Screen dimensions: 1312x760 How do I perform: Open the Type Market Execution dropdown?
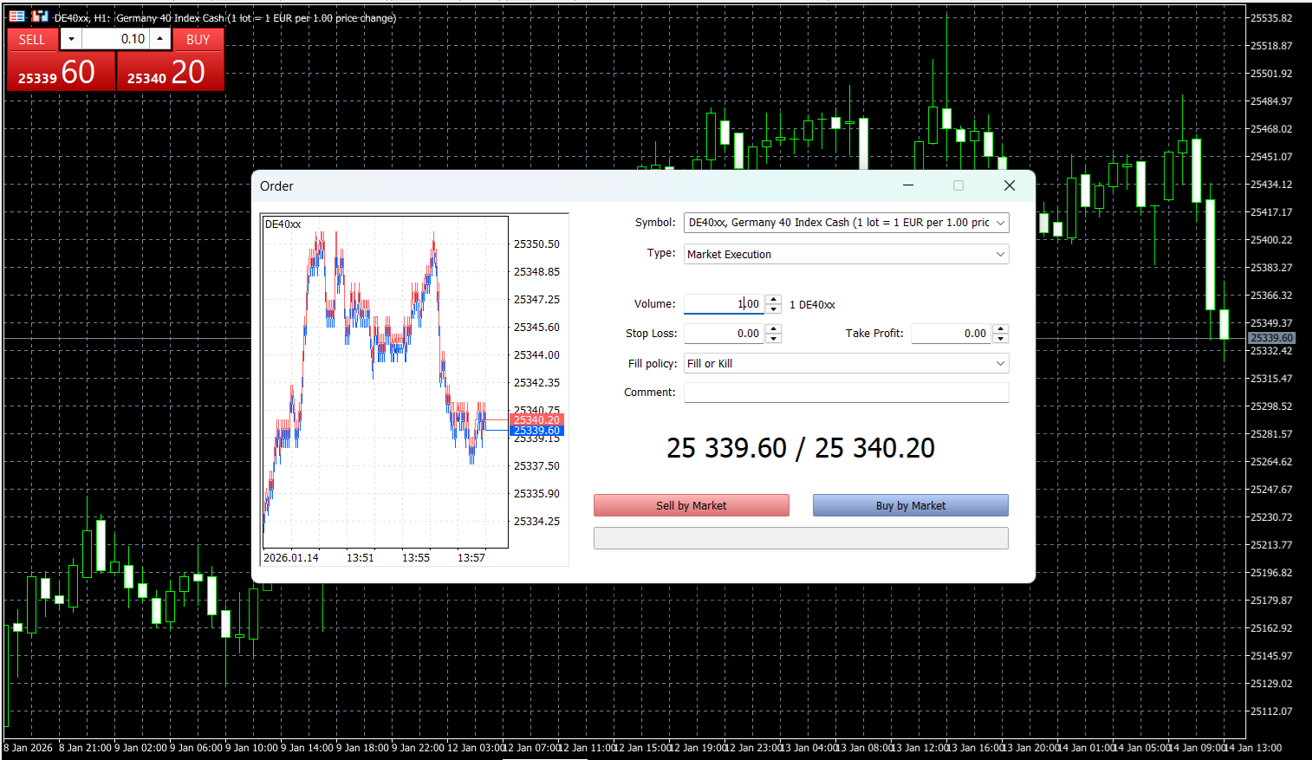tap(847, 254)
